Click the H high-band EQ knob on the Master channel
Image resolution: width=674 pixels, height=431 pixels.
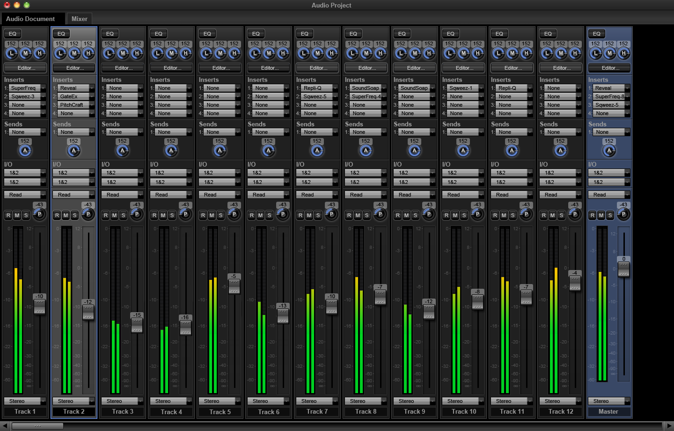click(x=623, y=53)
